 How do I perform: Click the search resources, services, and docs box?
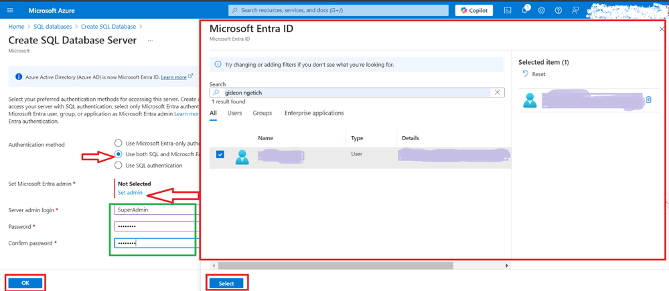pos(338,10)
